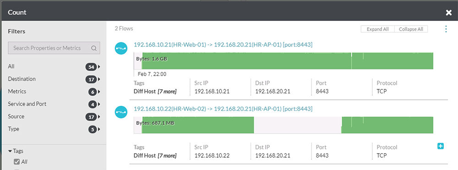Collapse the Tags section triangle
The height and width of the screenshot is (170, 458).
pyautogui.click(x=10, y=151)
